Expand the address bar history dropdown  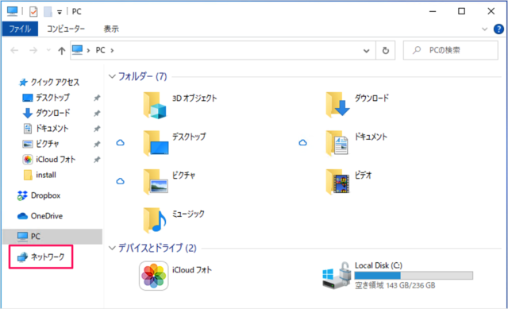[367, 51]
